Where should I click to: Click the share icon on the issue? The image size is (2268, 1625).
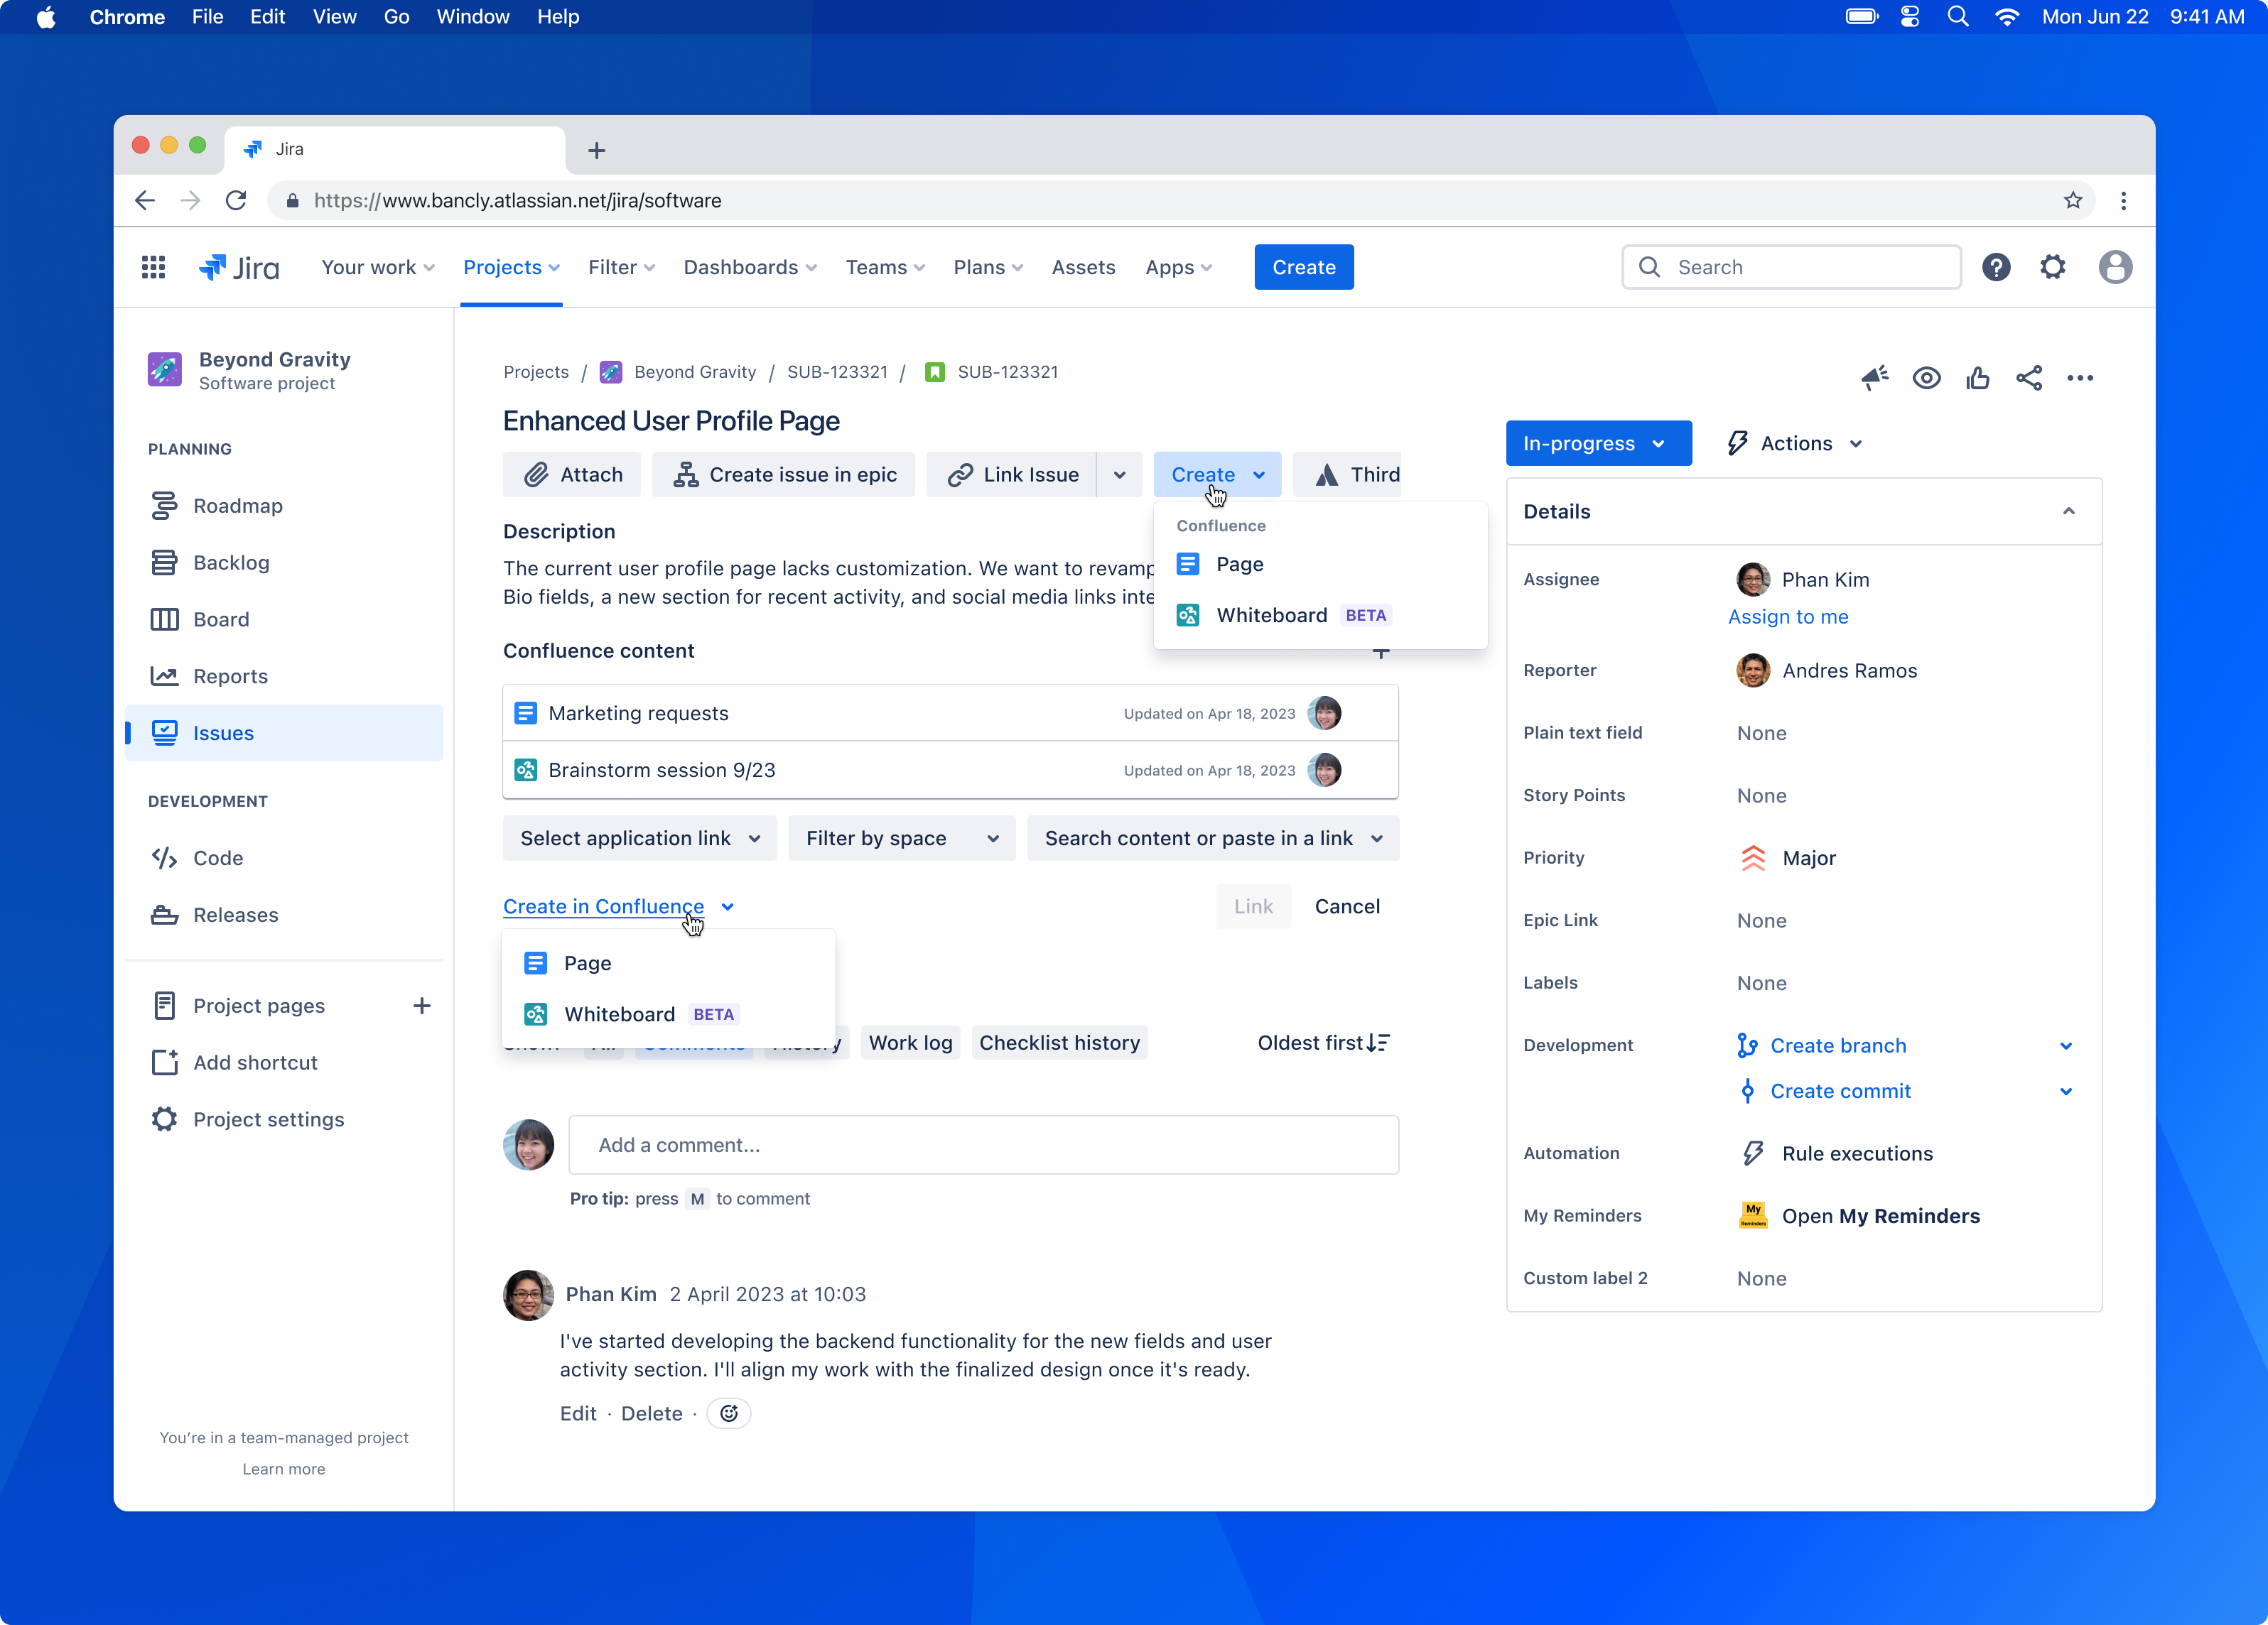click(2029, 378)
